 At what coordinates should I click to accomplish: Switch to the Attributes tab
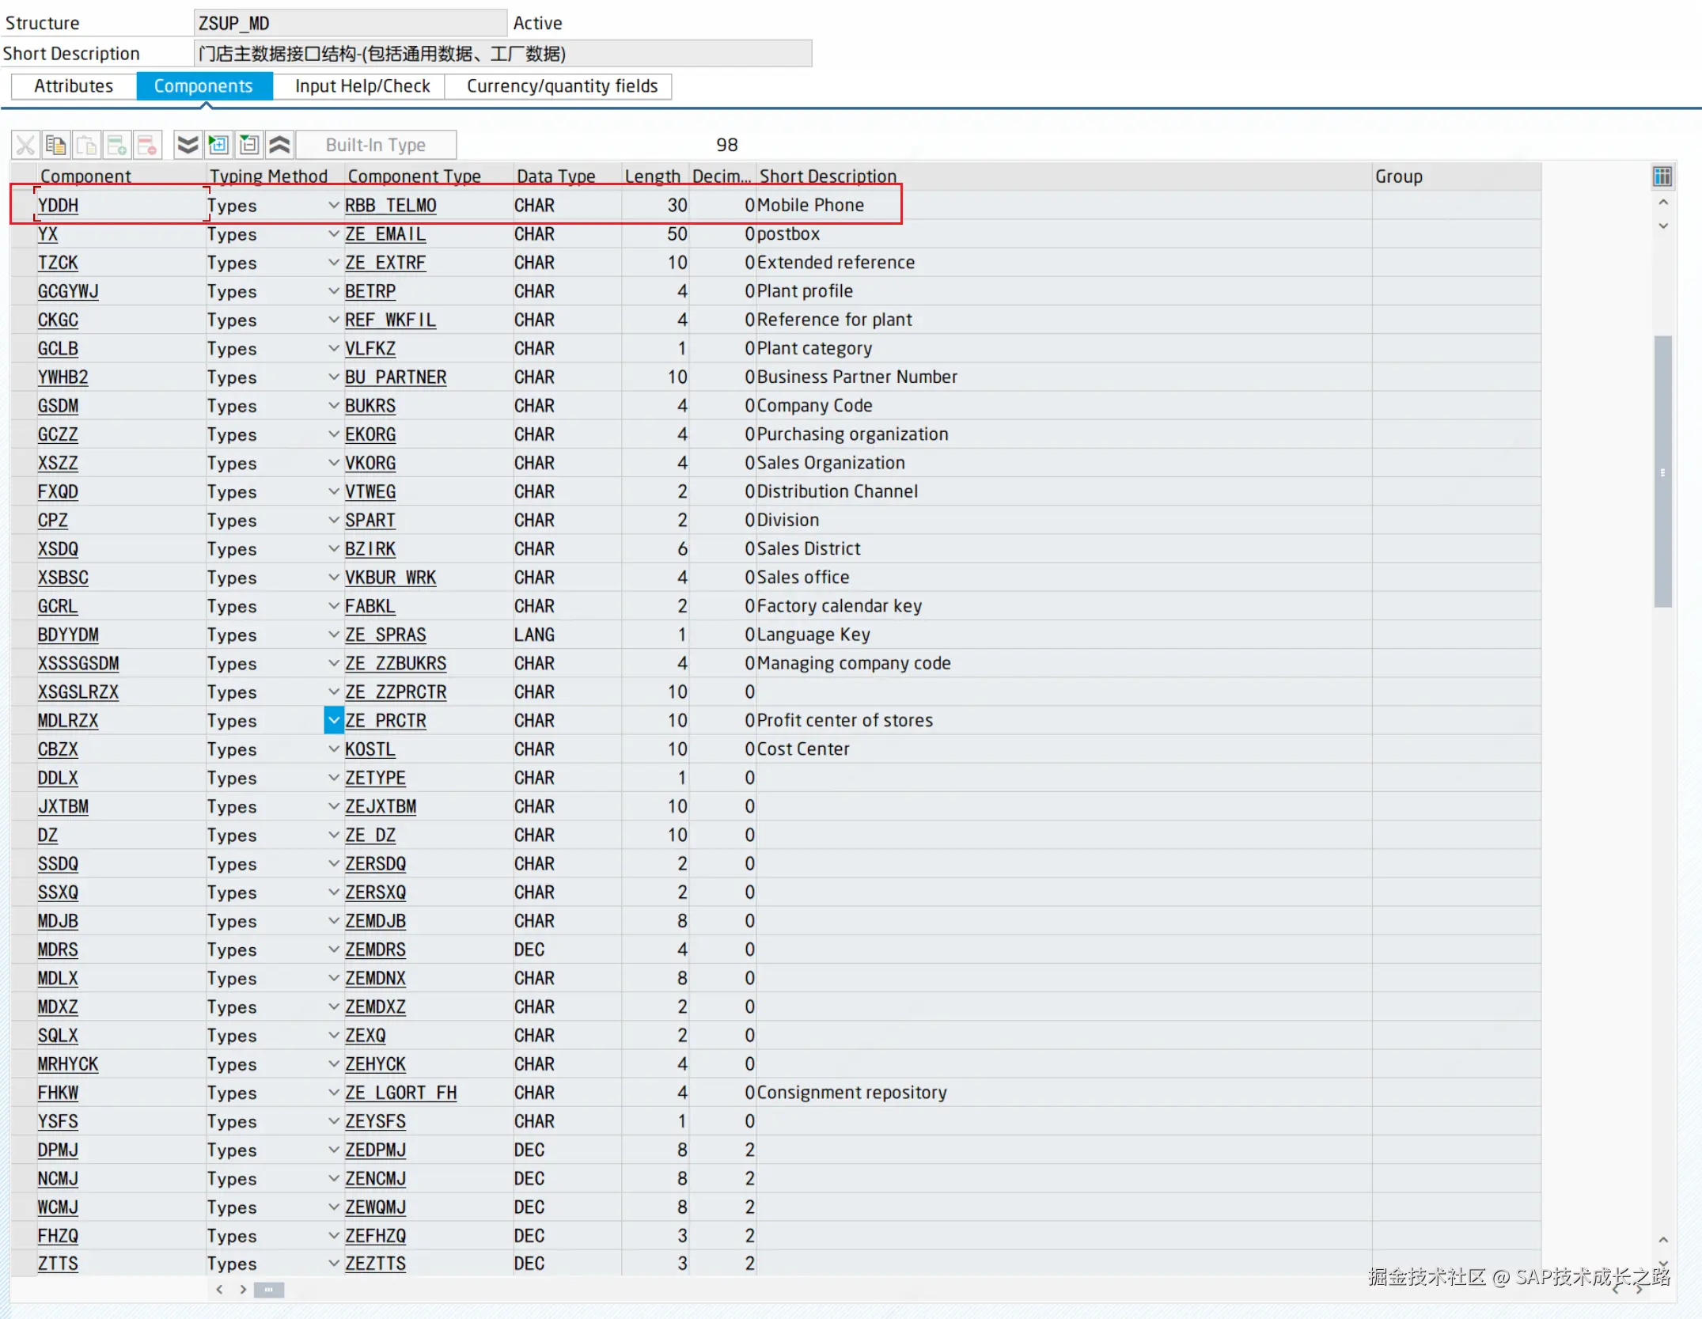(74, 86)
